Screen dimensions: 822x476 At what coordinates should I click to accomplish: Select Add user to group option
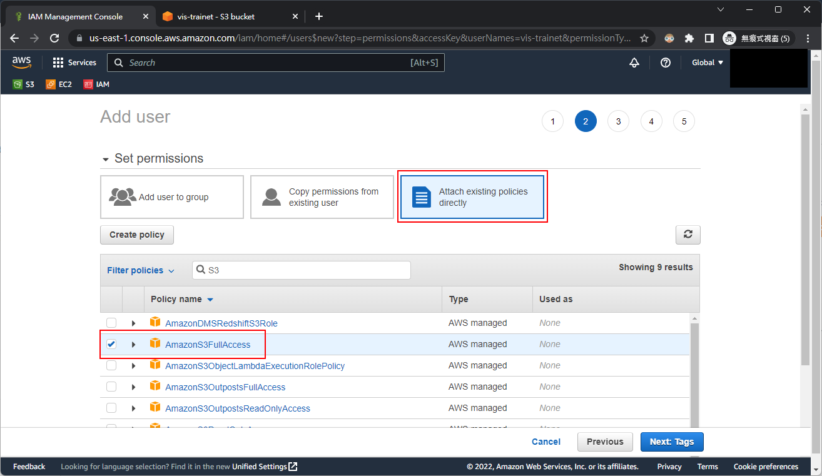click(x=172, y=197)
